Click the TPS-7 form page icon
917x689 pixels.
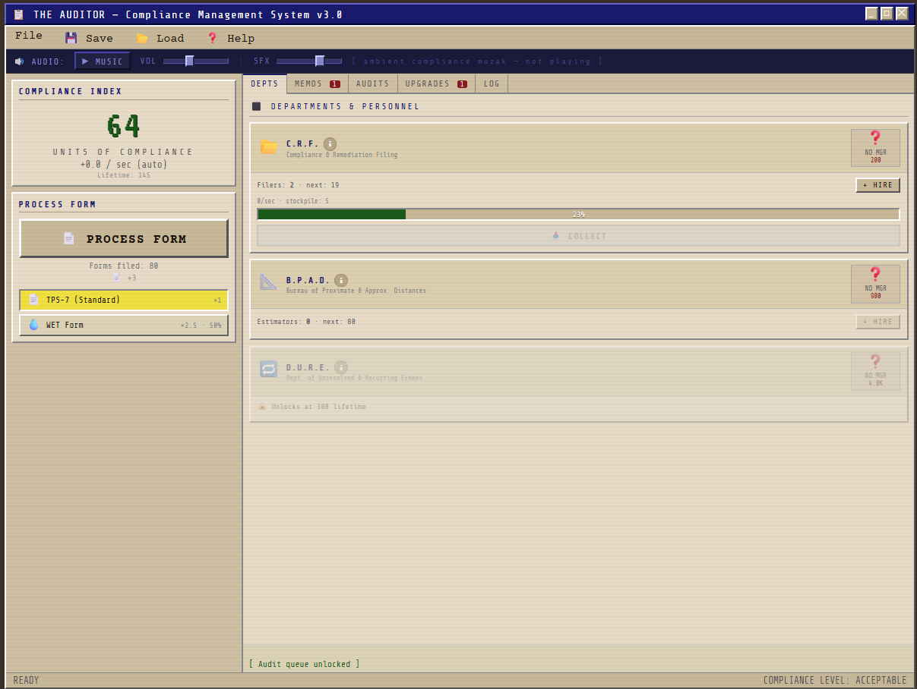[x=33, y=300]
